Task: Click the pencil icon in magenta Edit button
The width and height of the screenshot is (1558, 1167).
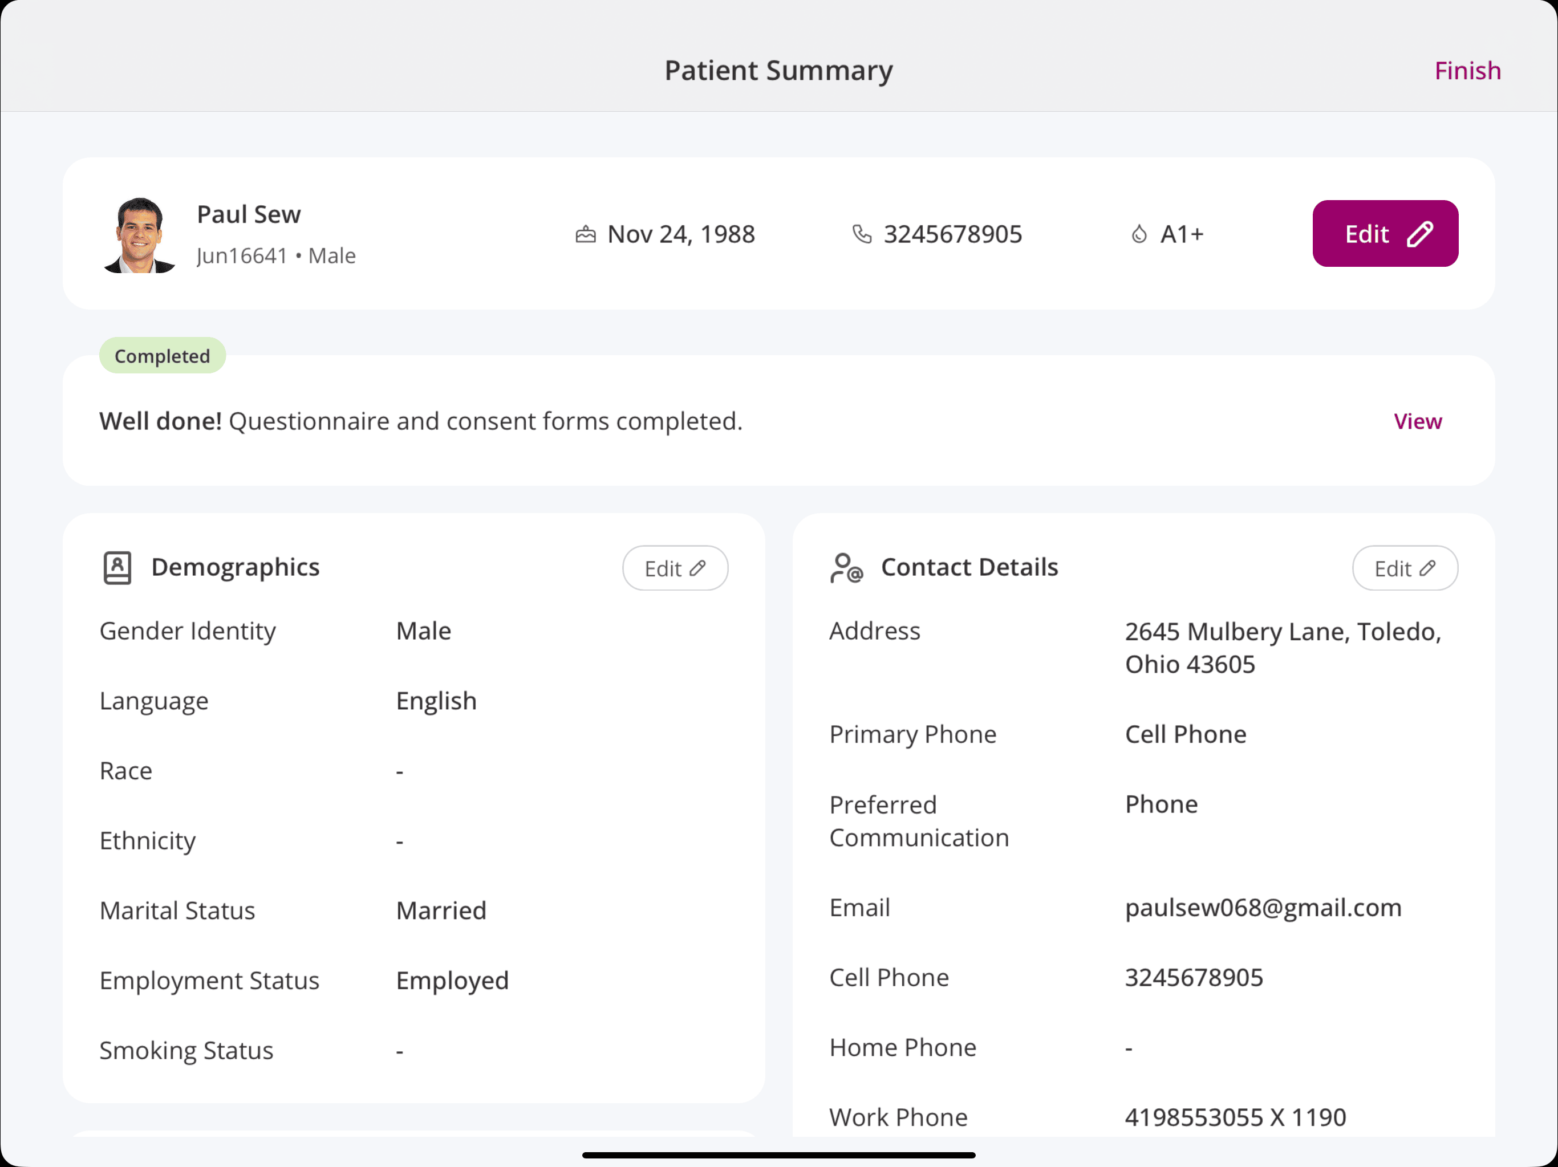Action: click(1419, 234)
